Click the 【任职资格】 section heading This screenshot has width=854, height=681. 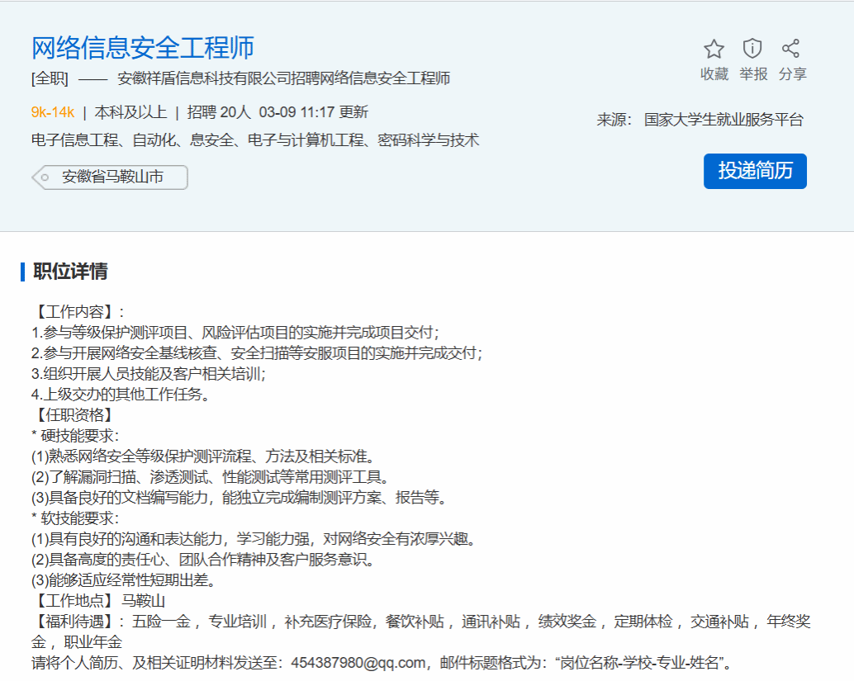(73, 414)
